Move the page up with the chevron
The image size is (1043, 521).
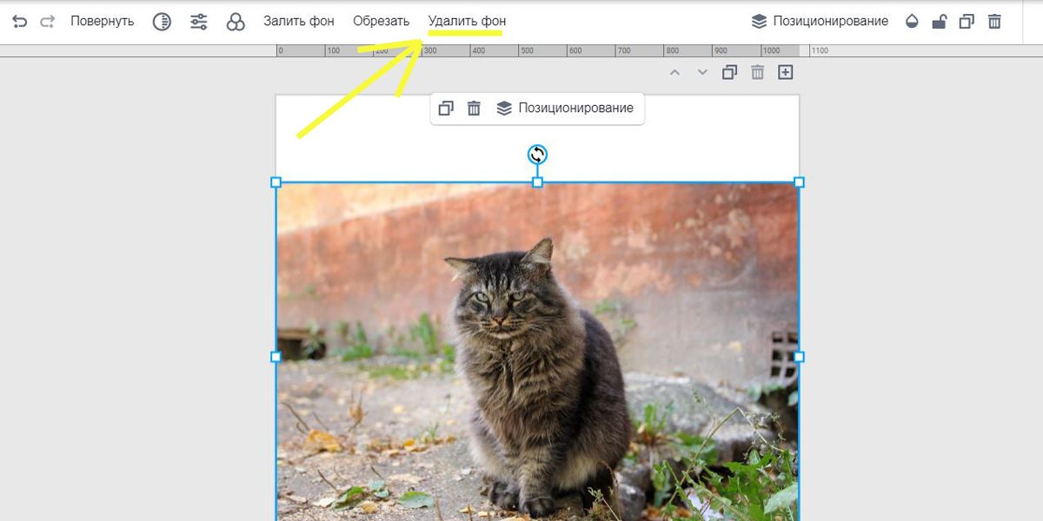click(x=674, y=73)
